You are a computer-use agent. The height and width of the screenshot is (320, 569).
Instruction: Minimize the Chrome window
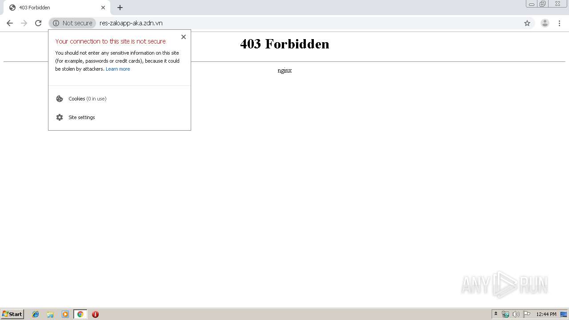tap(532, 4)
